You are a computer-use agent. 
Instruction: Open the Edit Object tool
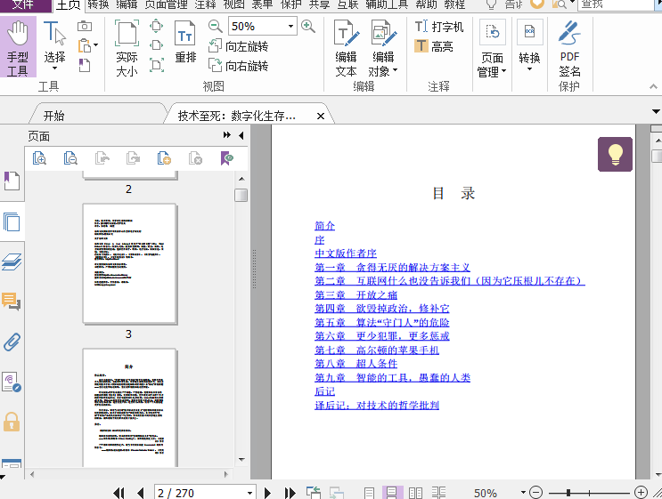coord(383,48)
